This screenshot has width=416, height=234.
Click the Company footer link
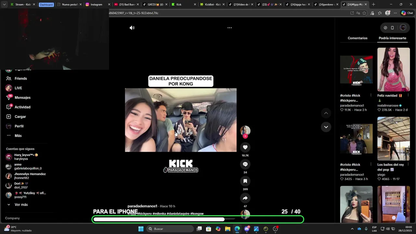click(12, 218)
